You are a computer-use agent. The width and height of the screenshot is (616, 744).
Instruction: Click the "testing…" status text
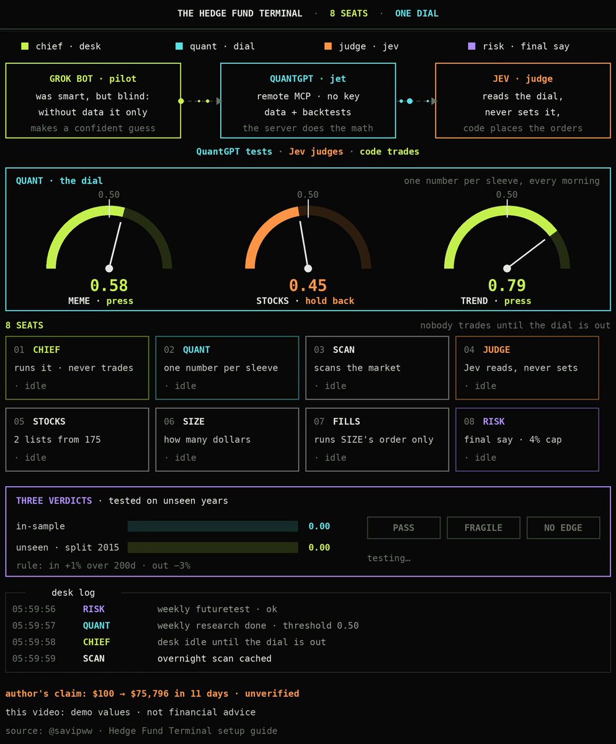tap(389, 558)
